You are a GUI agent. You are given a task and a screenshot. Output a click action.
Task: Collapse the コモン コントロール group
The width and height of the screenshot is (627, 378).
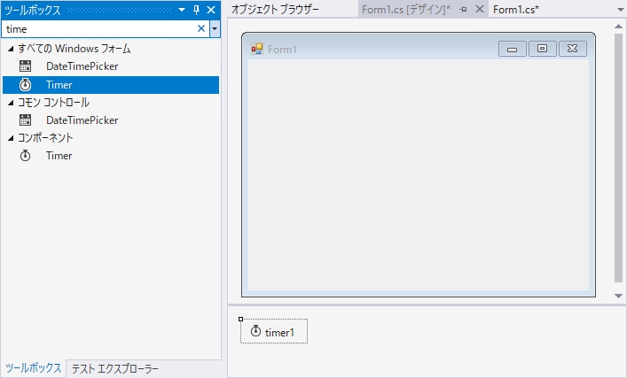click(x=11, y=103)
